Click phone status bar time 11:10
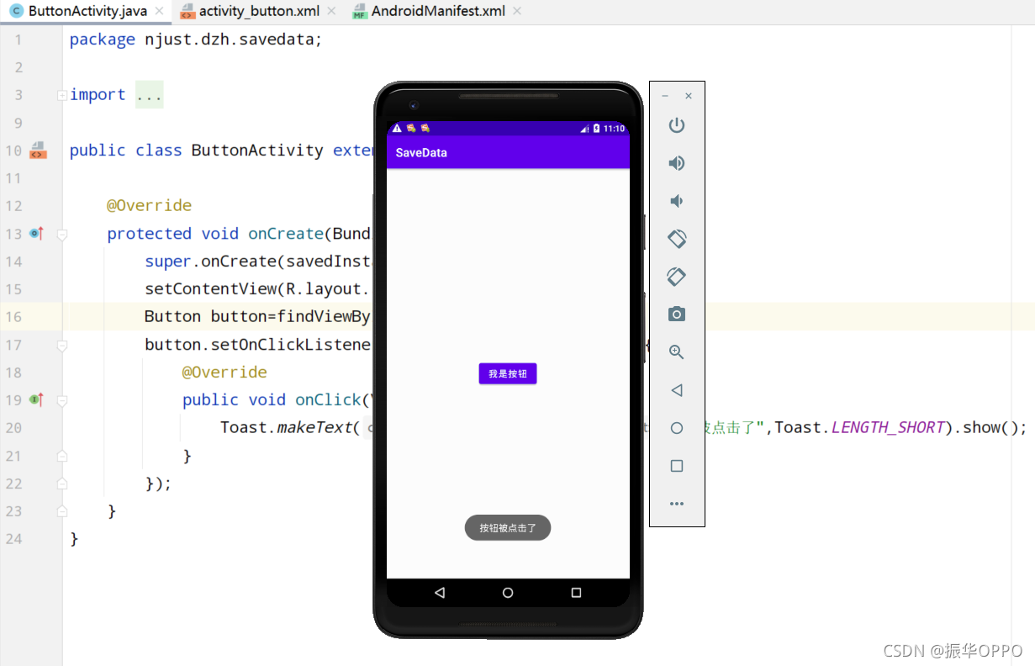This screenshot has height=666, width=1035. [x=615, y=129]
